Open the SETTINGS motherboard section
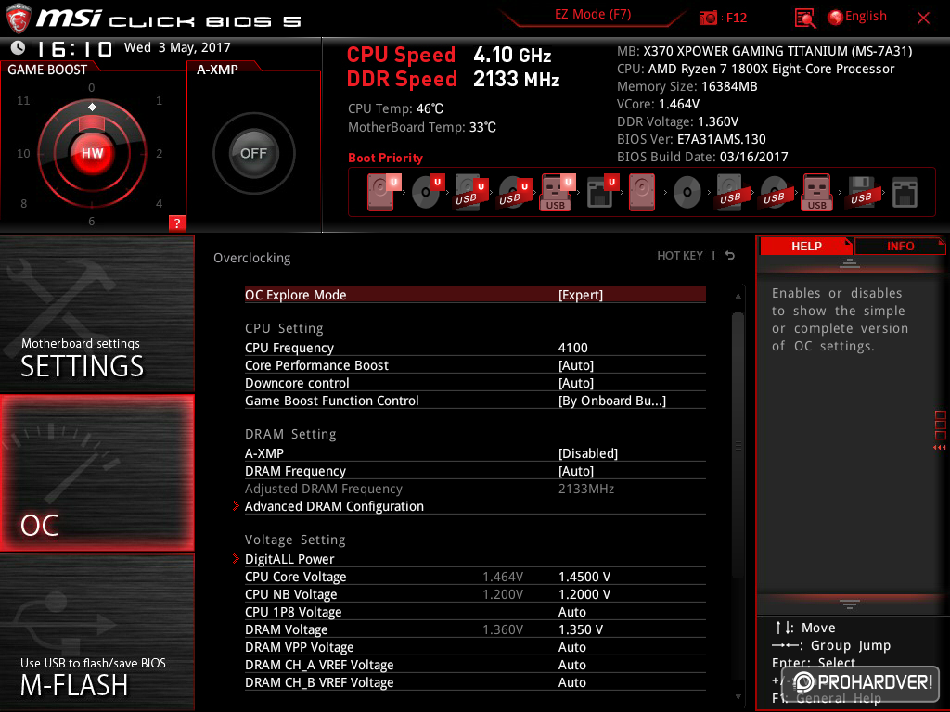This screenshot has height=712, width=950. (x=96, y=313)
